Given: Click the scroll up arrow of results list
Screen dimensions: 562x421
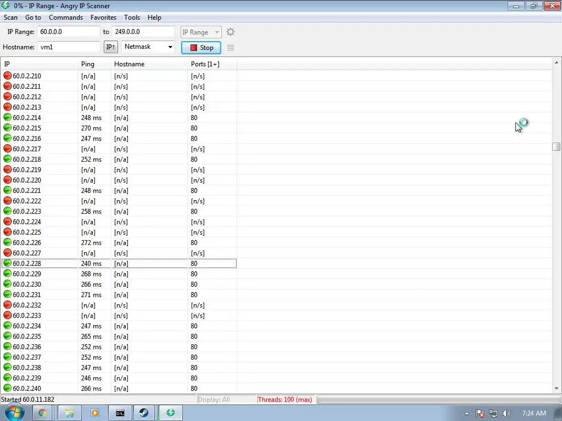Looking at the screenshot, I should (557, 62).
